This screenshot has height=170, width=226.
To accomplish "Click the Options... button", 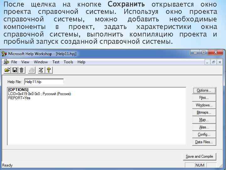I will point(204,90).
